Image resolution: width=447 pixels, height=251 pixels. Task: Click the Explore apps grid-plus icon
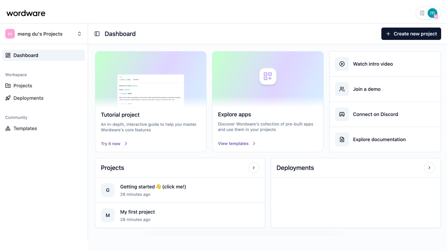coord(268,76)
